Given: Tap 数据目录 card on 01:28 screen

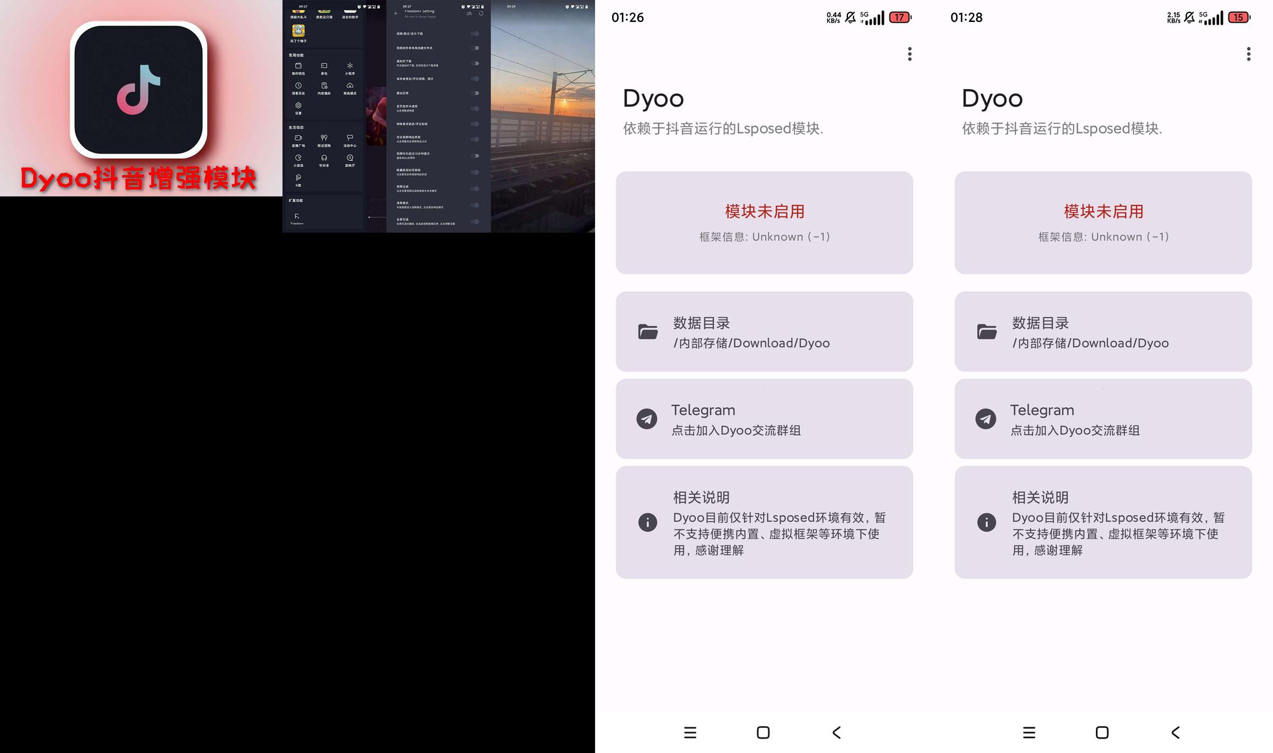Looking at the screenshot, I should (x=1103, y=331).
